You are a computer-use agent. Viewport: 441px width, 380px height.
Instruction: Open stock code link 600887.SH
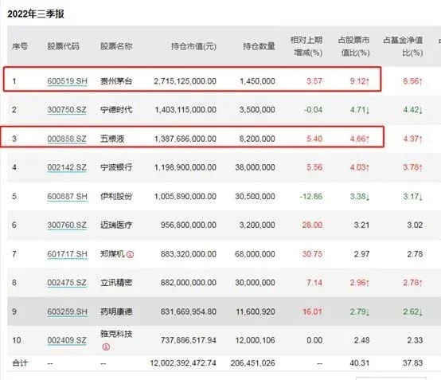[67, 196]
